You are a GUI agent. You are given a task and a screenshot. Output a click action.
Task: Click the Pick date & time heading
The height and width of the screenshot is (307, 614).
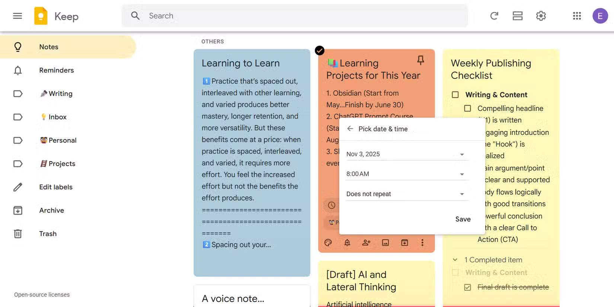(x=383, y=129)
